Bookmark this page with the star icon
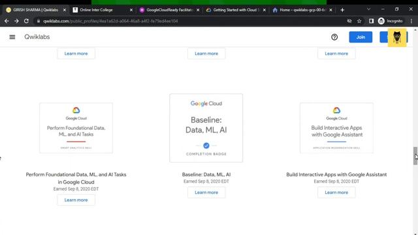The height and width of the screenshot is (235, 418). tap(359, 21)
